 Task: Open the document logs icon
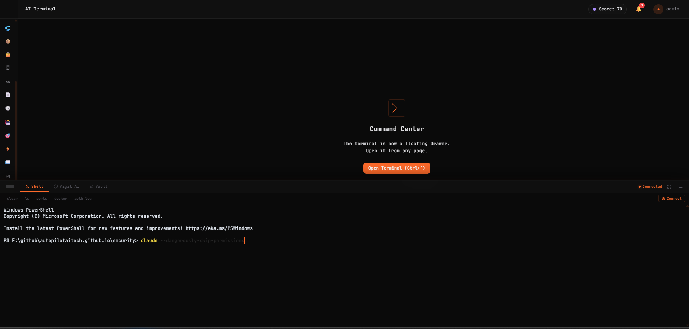pyautogui.click(x=8, y=95)
